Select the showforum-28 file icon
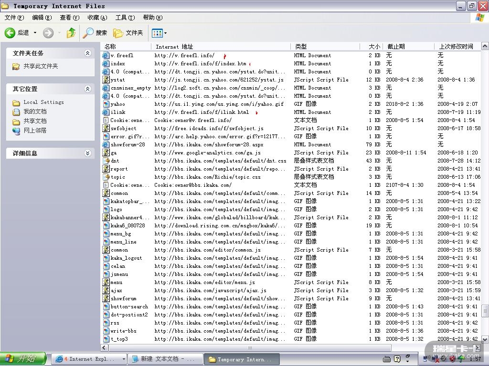Image resolution: width=489 pixels, height=366 pixels. click(x=106, y=144)
